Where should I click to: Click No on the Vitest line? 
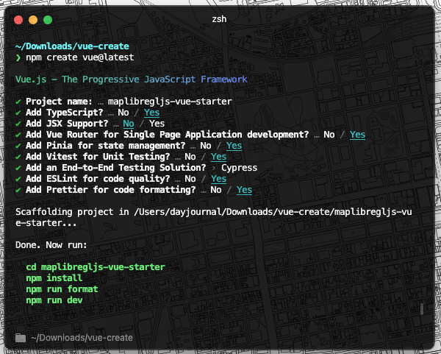pos(190,157)
